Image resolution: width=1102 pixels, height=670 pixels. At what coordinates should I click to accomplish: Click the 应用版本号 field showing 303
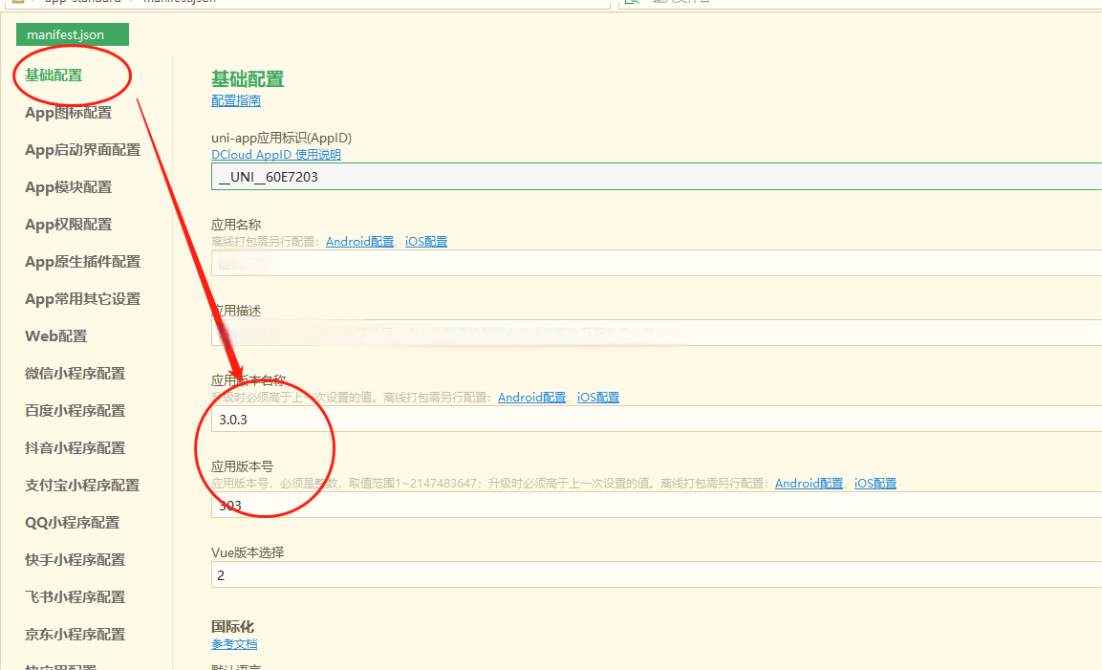pyautogui.click(x=656, y=505)
